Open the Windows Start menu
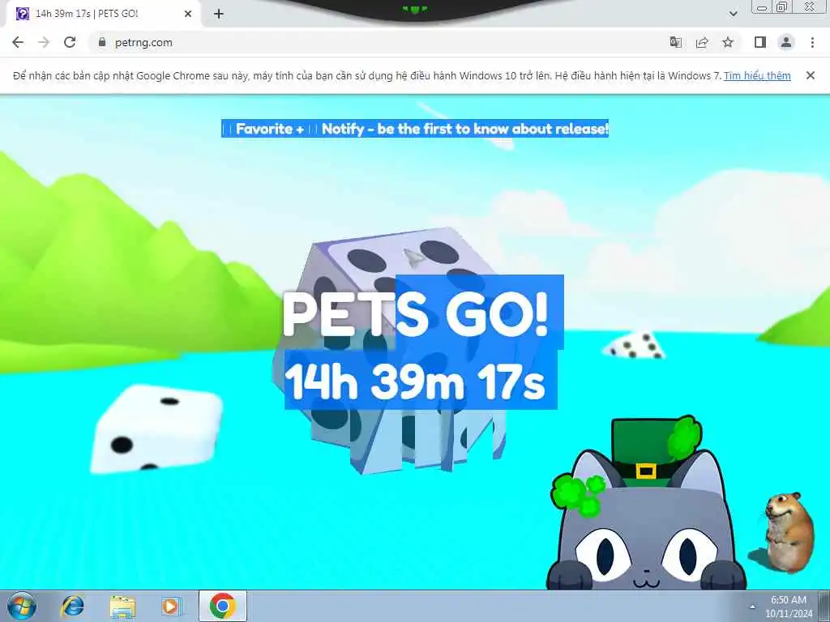The image size is (830, 622). [22, 606]
